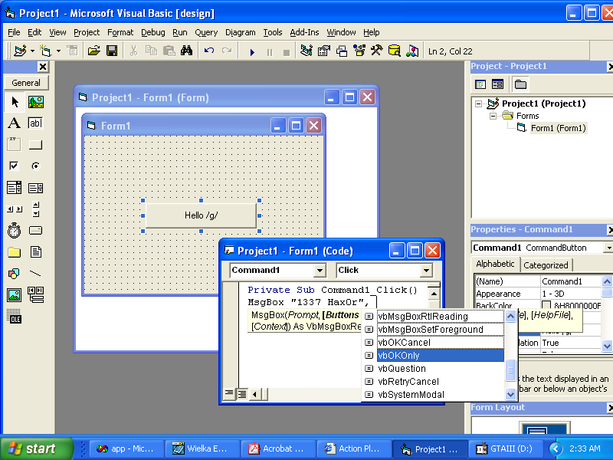
Task: Select the Pointer tool in toolbox
Action: 15,102
